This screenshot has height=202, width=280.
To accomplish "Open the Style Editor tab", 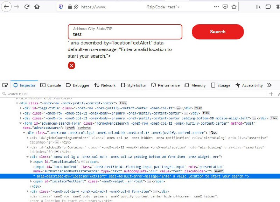I will point(133,85).
